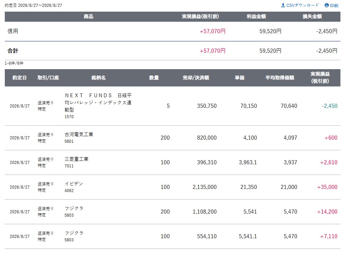Click the 商品 header

coord(88,16)
